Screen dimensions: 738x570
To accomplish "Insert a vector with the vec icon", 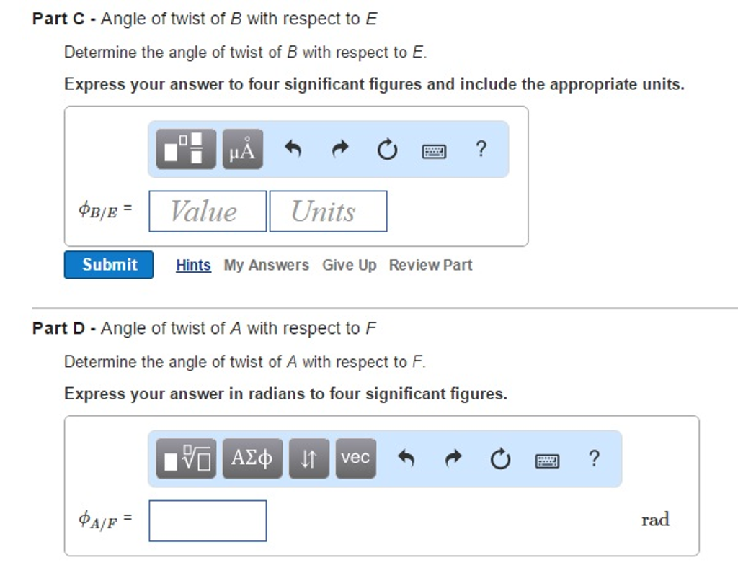I will pos(355,458).
